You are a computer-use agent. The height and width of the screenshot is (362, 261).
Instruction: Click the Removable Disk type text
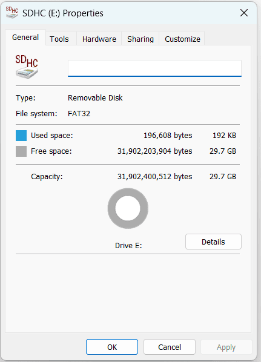(95, 98)
